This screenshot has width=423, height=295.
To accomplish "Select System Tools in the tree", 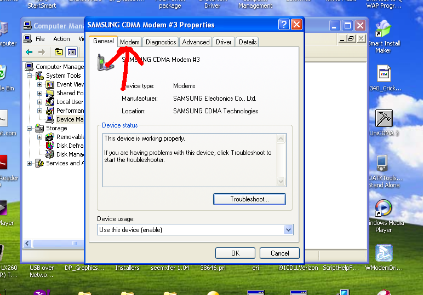I will click(64, 76).
